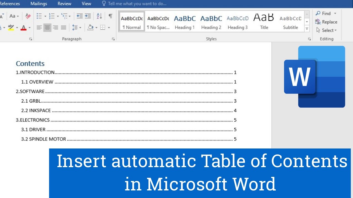Screen dimensions: 353x198
Task: Open the Mailings tab
Action: 39,4
